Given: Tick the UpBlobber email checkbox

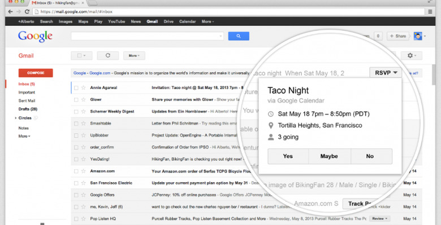Looking at the screenshot, I should [76, 135].
